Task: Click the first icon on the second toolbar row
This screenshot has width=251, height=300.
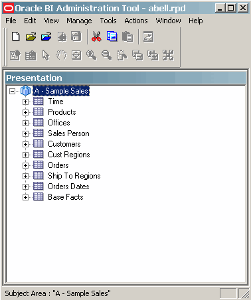Action: pyautogui.click(x=15, y=55)
